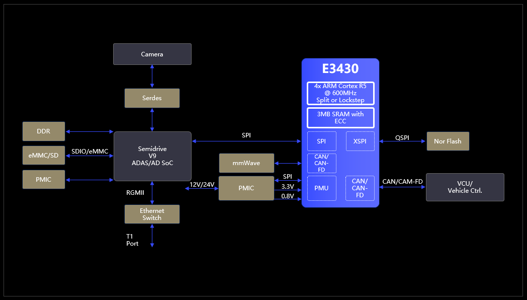The image size is (527, 300).
Task: Select the SPI box inside E3430
Action: pyautogui.click(x=322, y=141)
